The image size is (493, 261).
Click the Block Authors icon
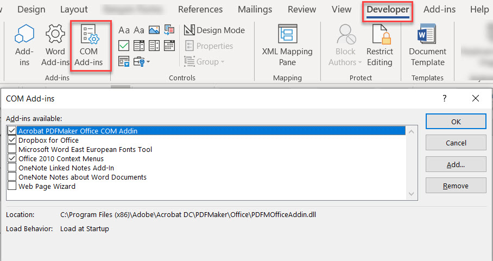(346, 35)
